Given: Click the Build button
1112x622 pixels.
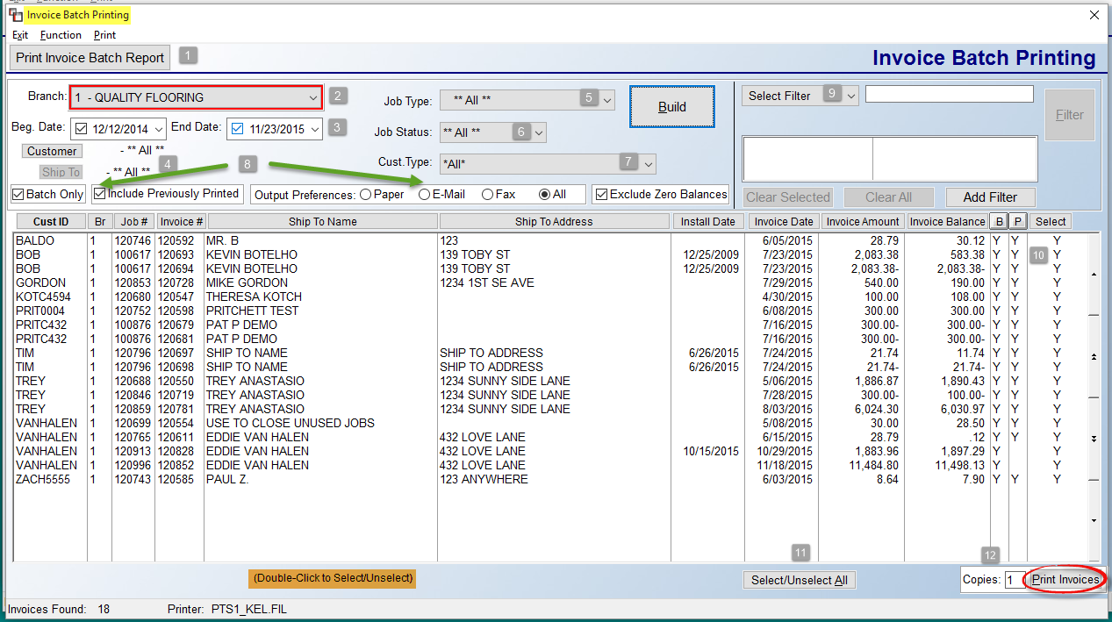Looking at the screenshot, I should [671, 105].
